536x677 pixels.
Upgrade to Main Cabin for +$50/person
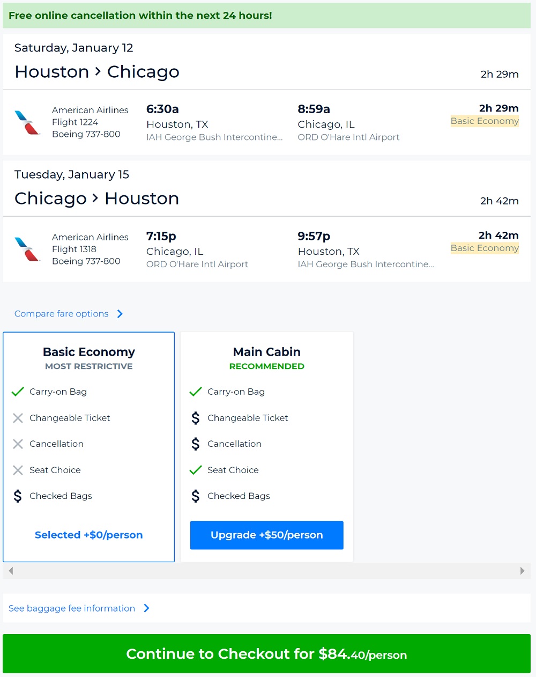point(267,535)
